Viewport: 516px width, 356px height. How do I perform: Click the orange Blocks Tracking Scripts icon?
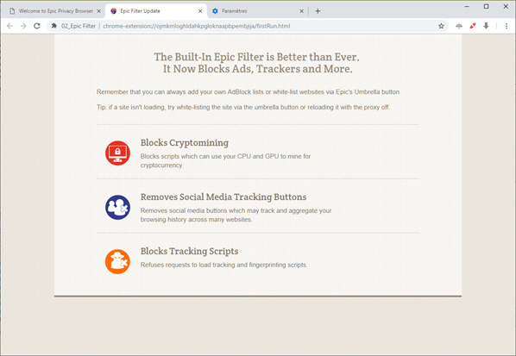click(117, 262)
